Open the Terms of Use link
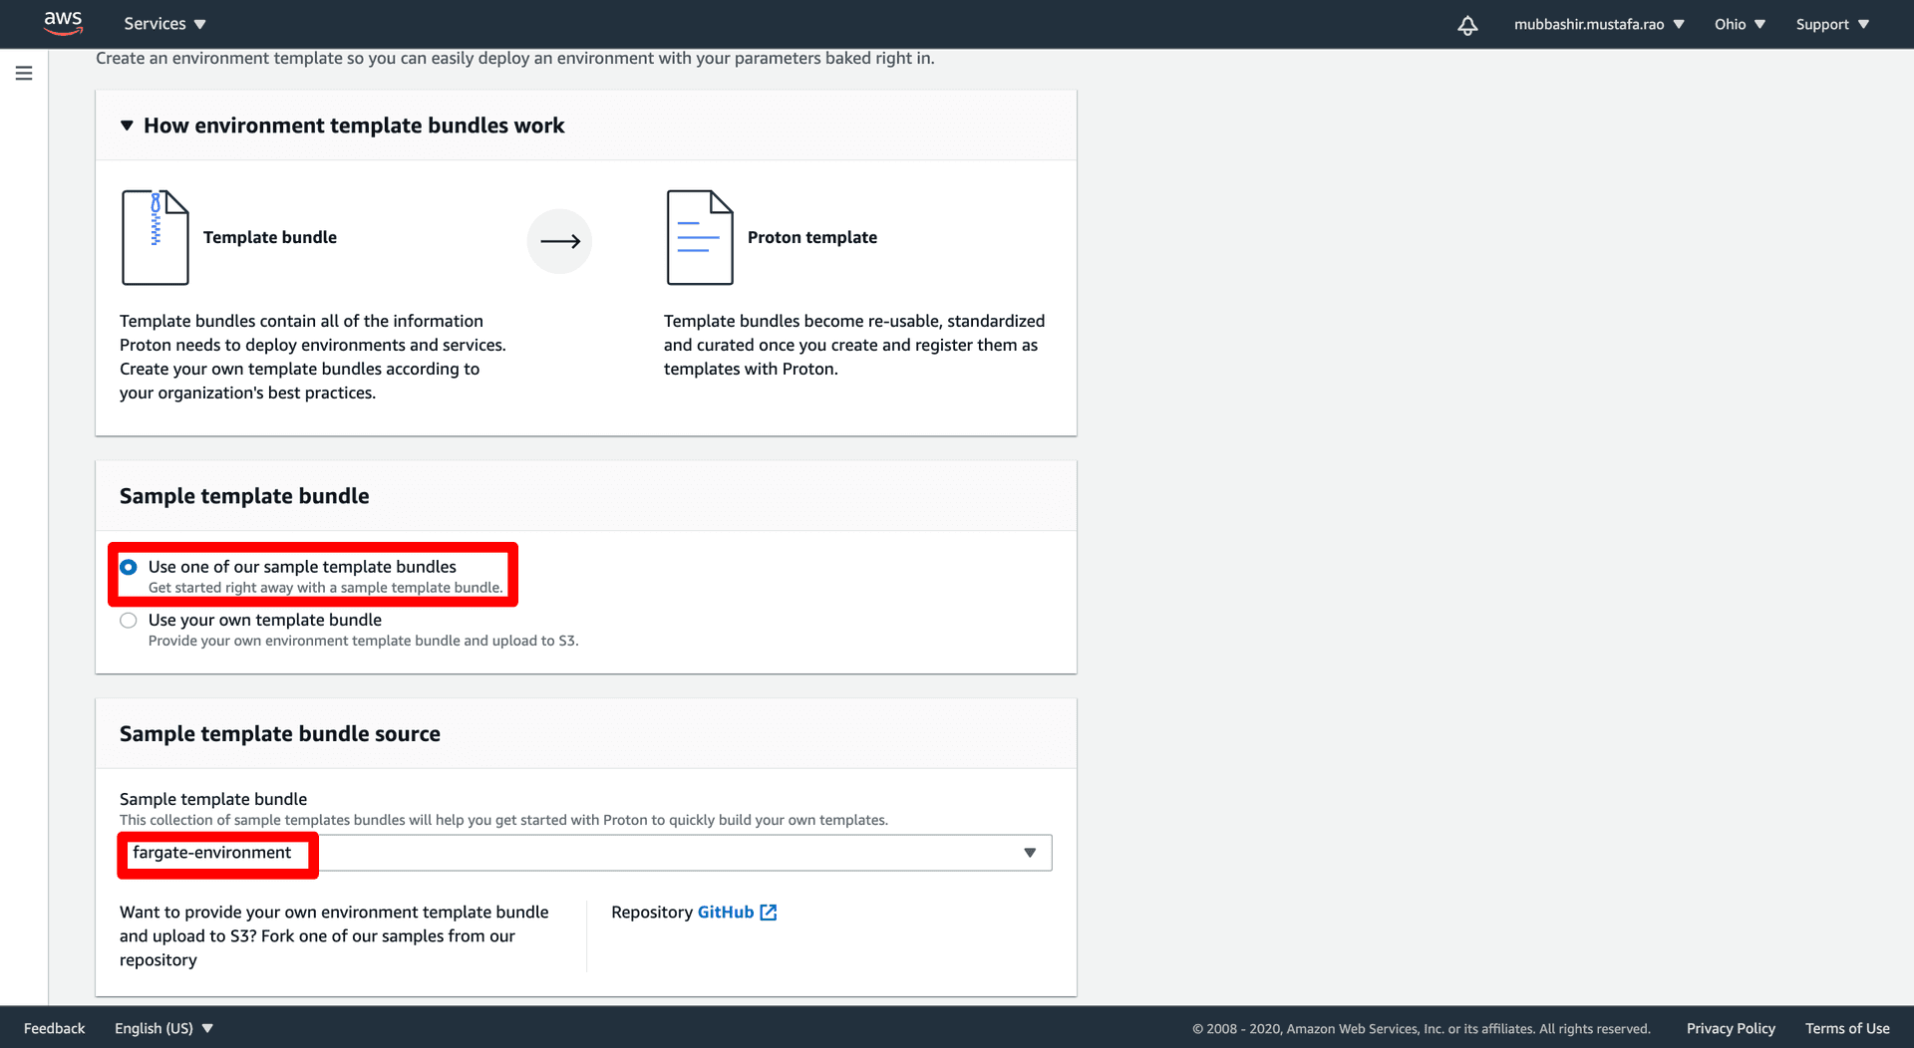This screenshot has width=1914, height=1048. coord(1847,1028)
